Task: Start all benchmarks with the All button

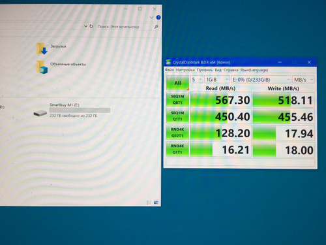Action: (177, 83)
